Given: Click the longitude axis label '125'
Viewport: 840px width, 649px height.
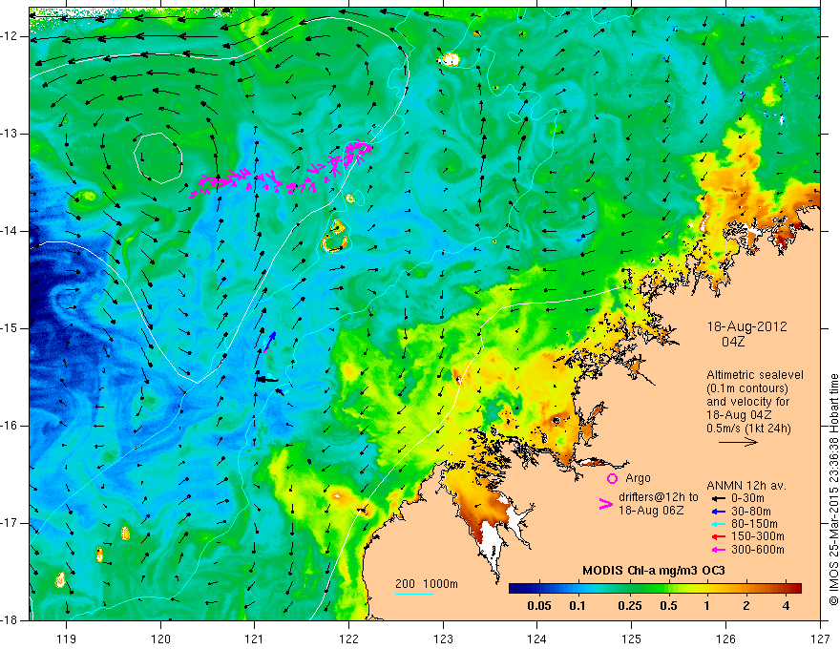Looking at the screenshot, I should (x=632, y=639).
